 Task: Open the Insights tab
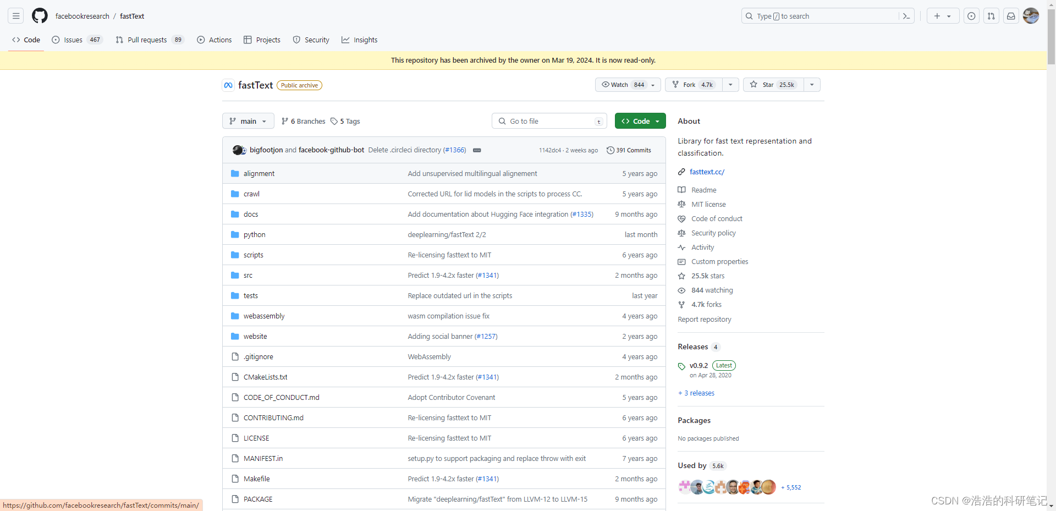tap(360, 40)
